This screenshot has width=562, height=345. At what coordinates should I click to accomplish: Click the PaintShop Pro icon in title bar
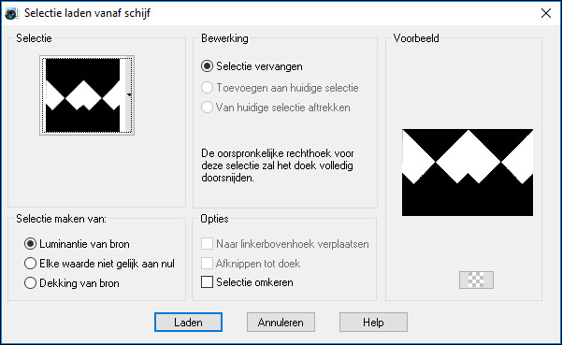coord(11,14)
